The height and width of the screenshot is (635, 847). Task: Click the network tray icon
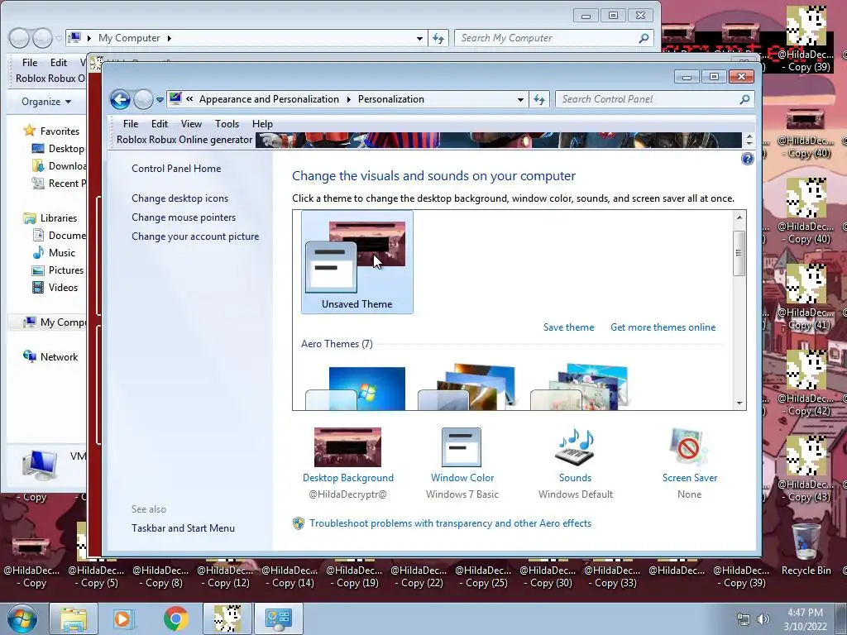tap(744, 619)
